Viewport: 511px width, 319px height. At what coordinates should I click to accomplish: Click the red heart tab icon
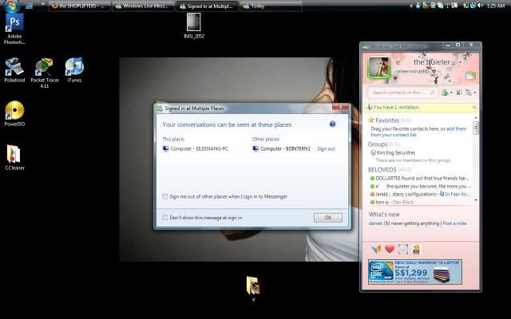point(390,250)
